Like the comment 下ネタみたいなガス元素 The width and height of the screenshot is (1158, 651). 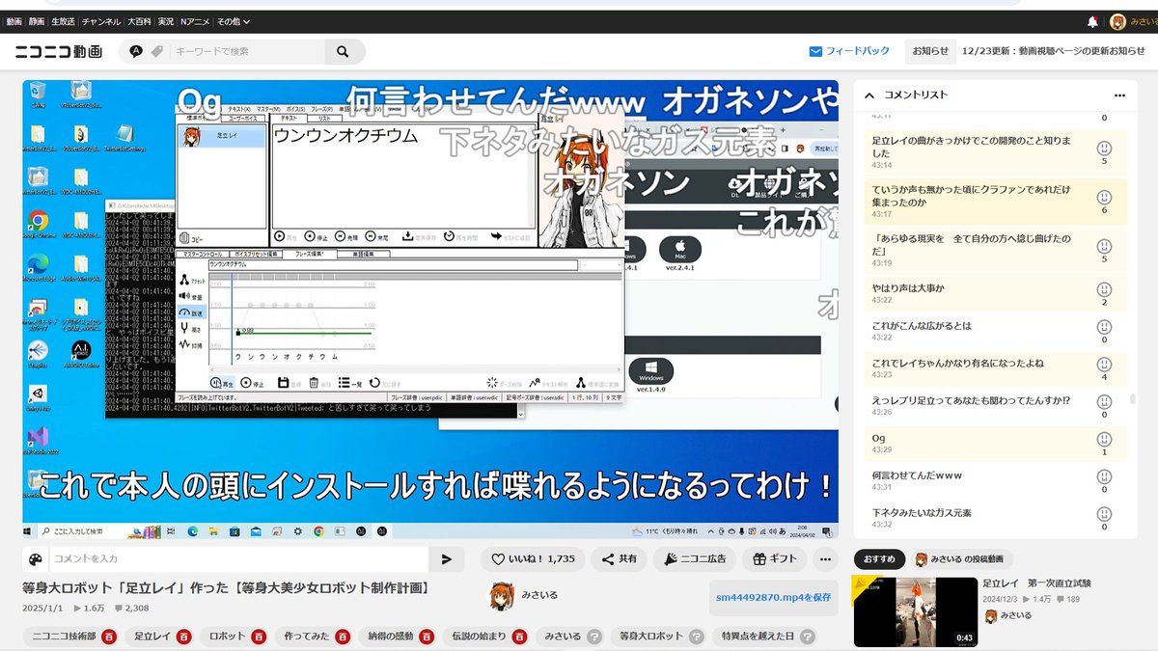point(1105,514)
